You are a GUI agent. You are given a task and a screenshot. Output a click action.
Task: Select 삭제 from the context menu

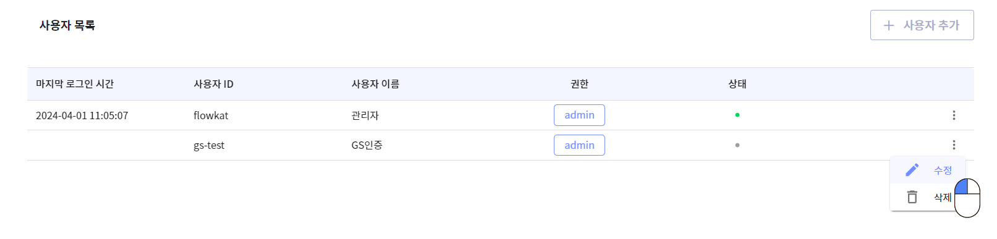click(x=942, y=197)
